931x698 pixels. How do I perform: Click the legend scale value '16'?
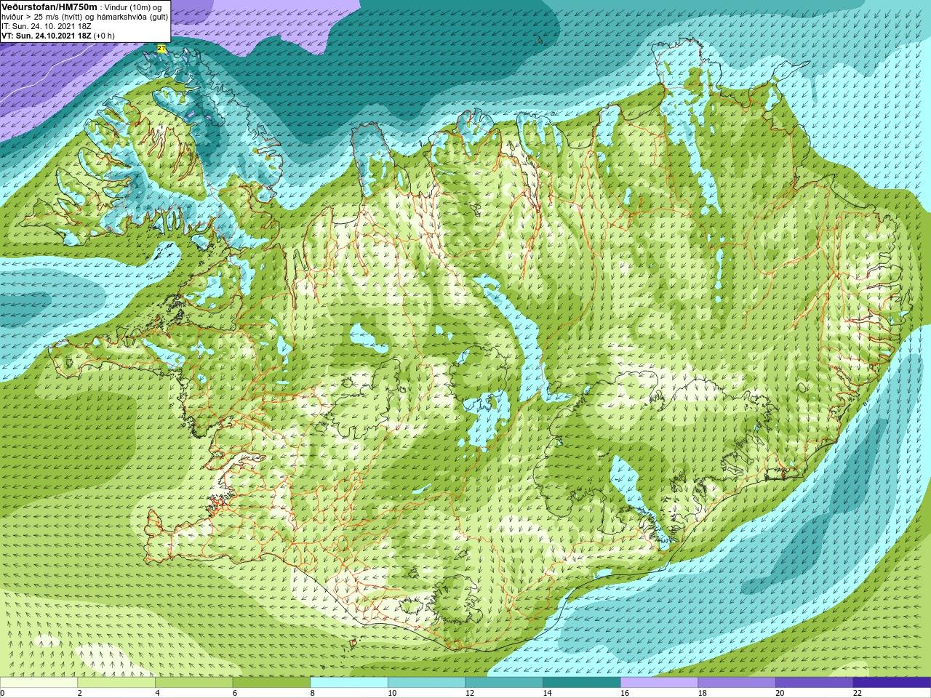point(625,693)
